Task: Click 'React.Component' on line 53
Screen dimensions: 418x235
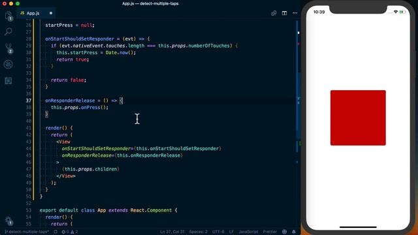Action: [x=151, y=210]
